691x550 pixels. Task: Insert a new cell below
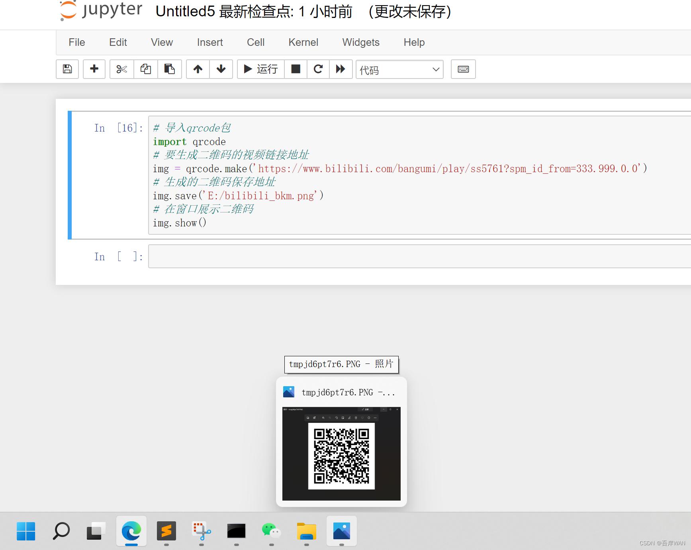pyautogui.click(x=94, y=69)
